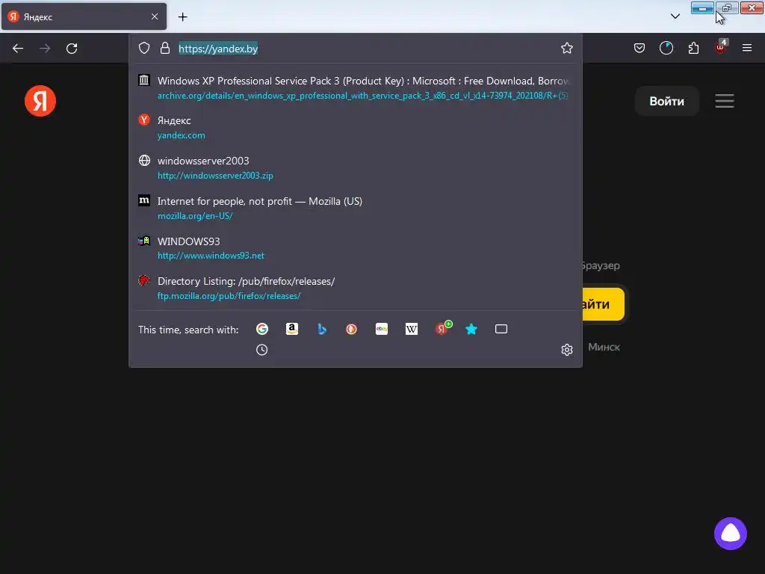Search history with the clock icon
The width and height of the screenshot is (765, 574).
coord(262,350)
